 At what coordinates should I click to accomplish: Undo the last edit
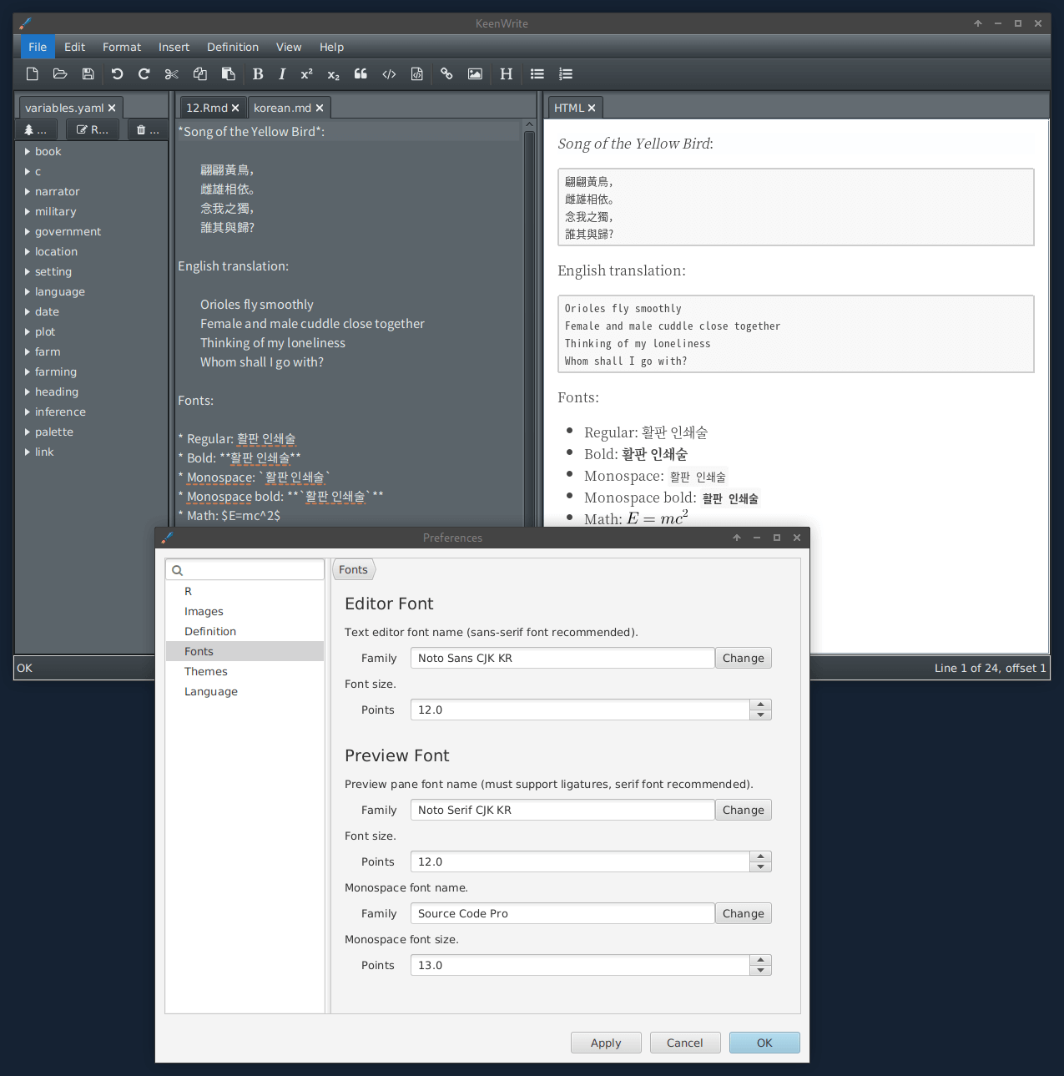click(x=117, y=74)
